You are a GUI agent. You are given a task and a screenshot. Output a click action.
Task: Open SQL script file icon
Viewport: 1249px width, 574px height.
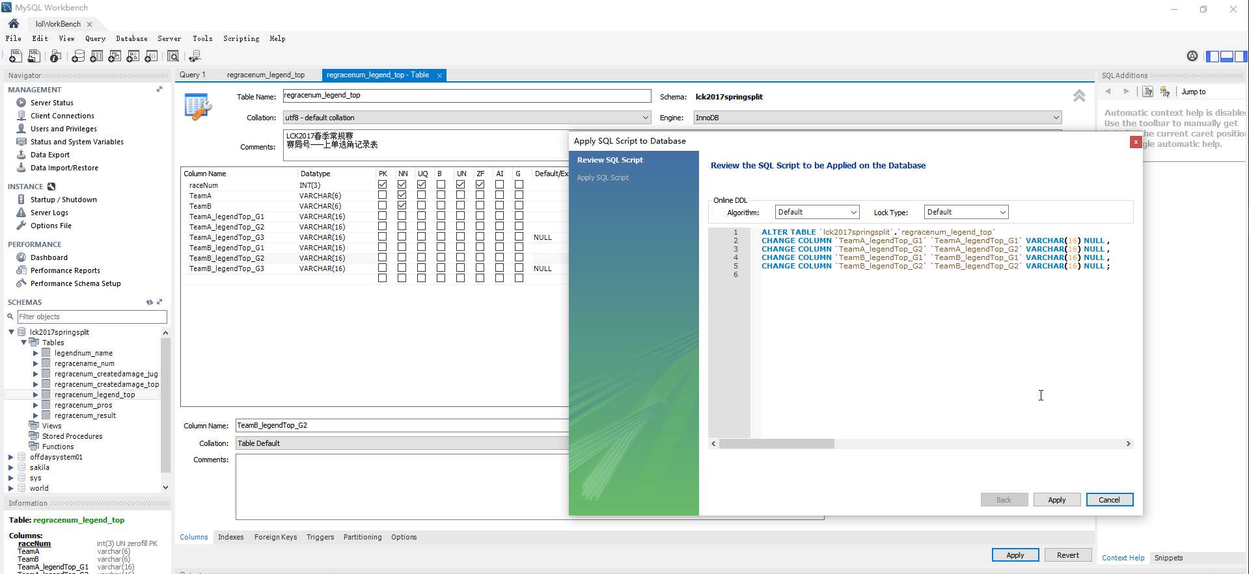(34, 57)
